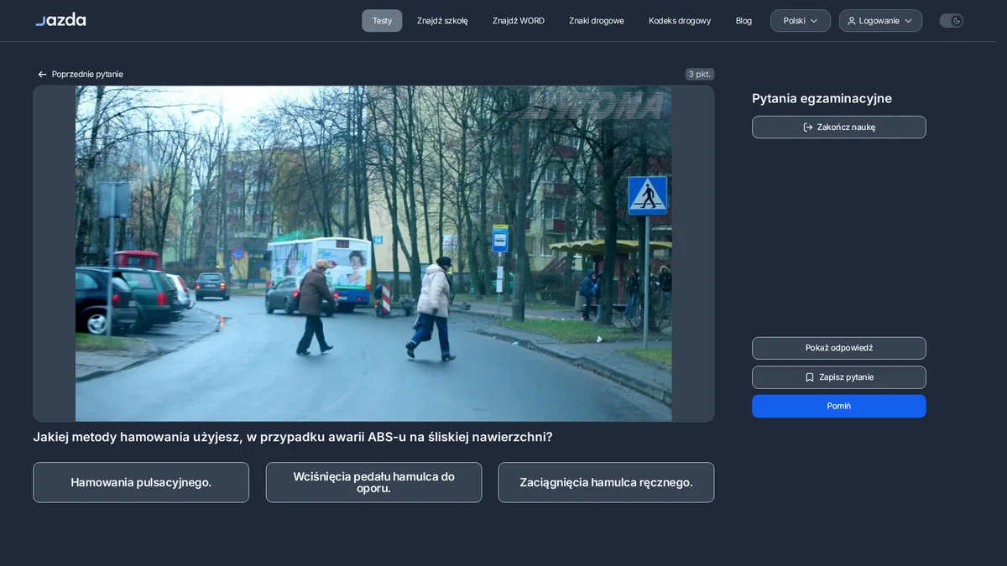This screenshot has height=566, width=1007.
Task: Click the 3 pkt. points badge
Action: (699, 75)
